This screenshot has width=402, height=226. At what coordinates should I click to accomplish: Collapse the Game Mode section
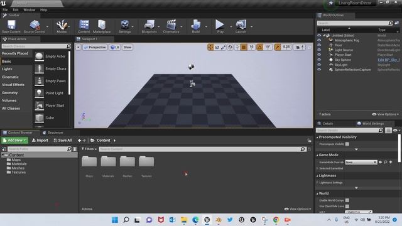318,155
